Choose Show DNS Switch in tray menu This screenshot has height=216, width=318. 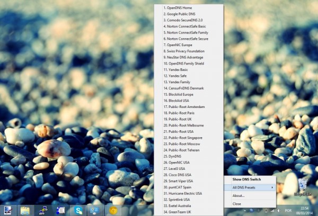(250, 179)
